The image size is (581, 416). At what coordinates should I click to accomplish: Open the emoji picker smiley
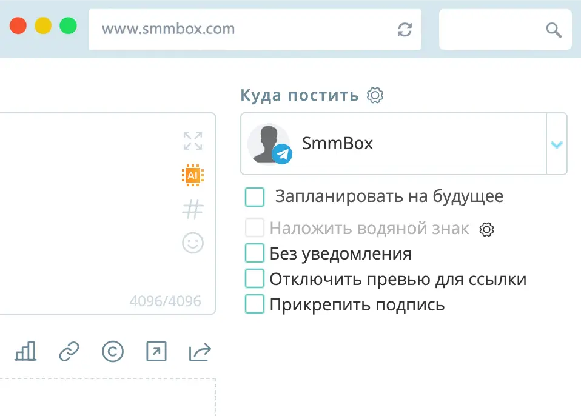point(193,243)
